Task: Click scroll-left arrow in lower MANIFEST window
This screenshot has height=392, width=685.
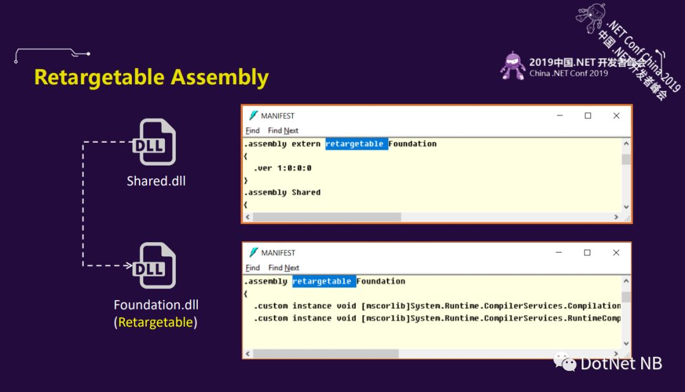Action: pos(248,353)
